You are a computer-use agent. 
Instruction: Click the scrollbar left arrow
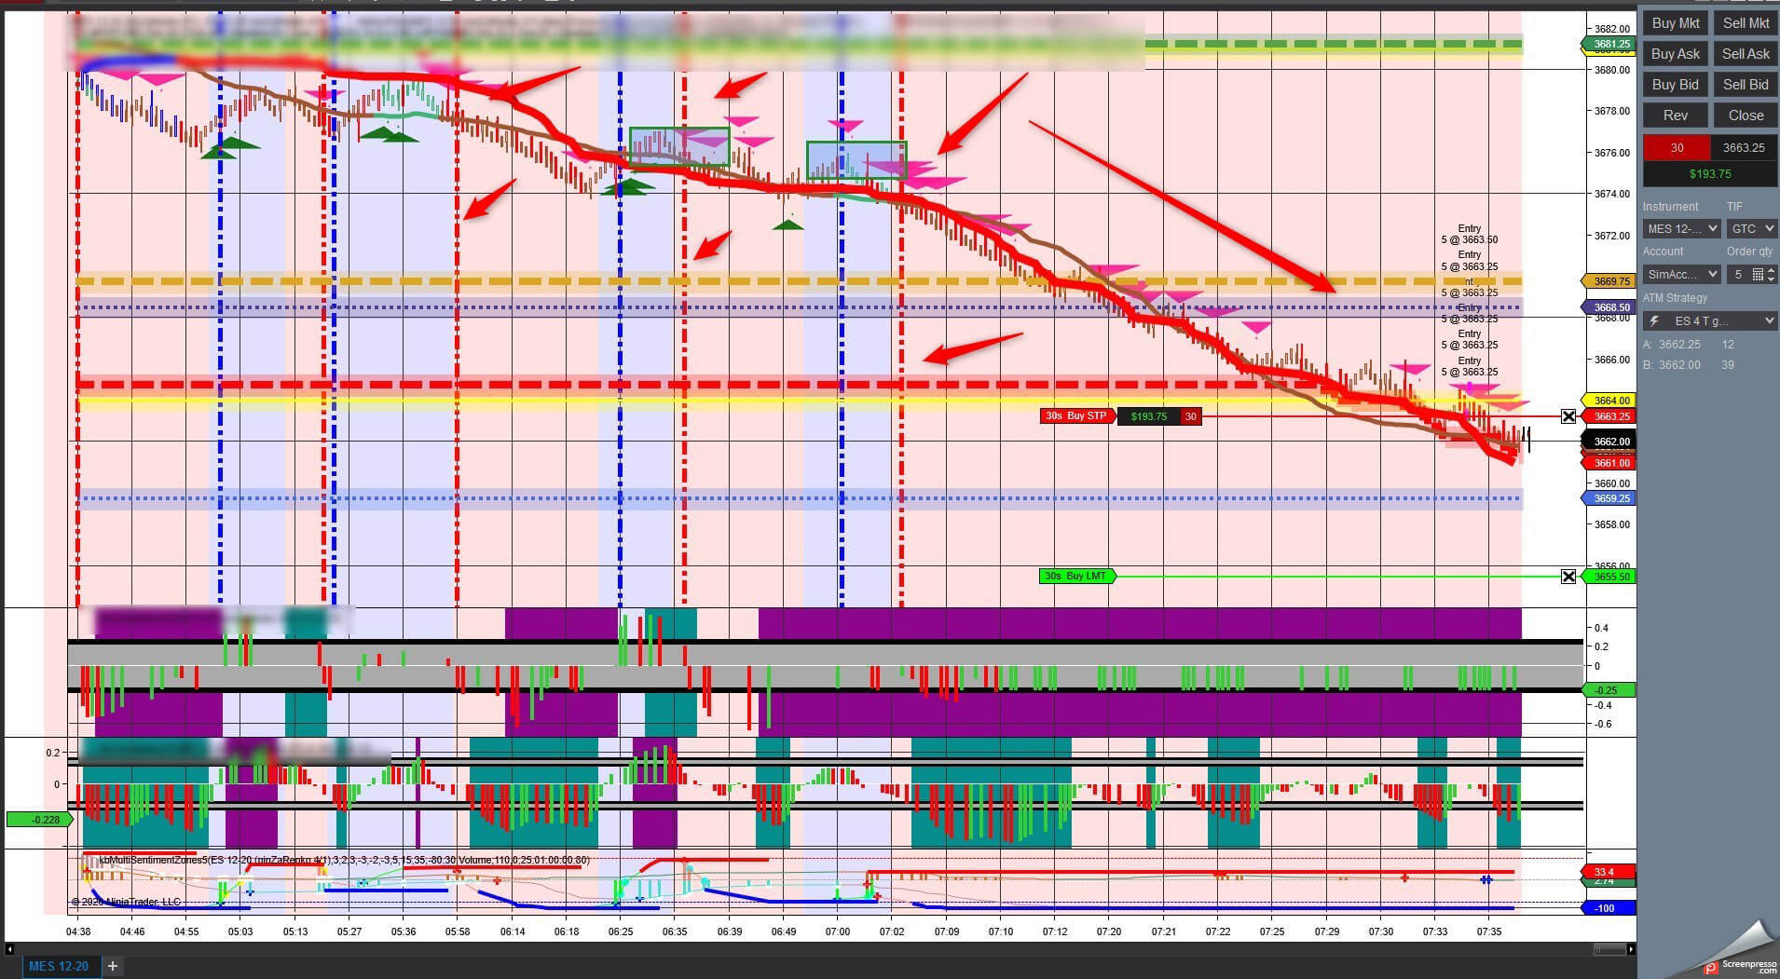[10, 949]
